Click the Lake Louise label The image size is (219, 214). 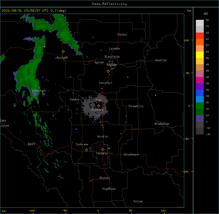pos(5,123)
